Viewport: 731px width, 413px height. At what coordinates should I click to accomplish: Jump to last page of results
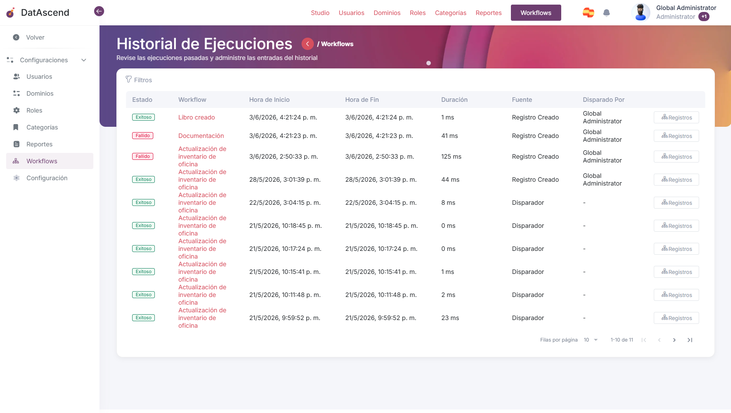click(x=690, y=340)
